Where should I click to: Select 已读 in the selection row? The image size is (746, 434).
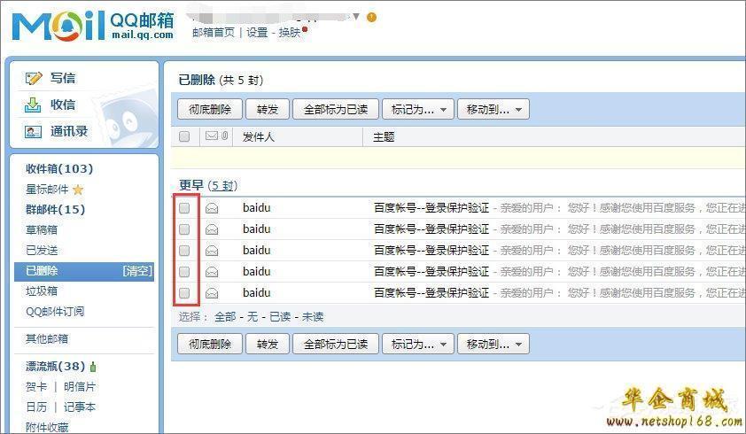click(x=280, y=317)
